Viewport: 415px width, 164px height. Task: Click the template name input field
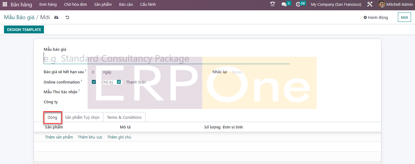[x=166, y=59]
